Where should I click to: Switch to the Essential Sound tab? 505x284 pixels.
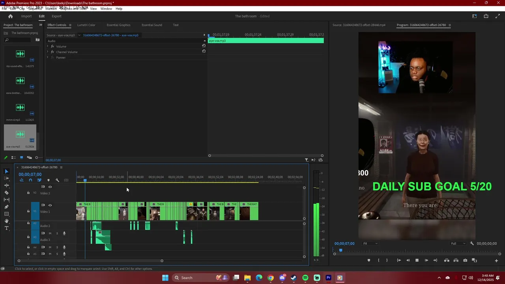(152, 25)
